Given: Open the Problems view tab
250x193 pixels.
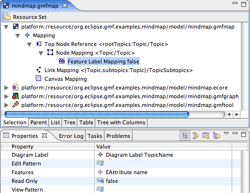Looking at the screenshot, I should coord(118,136).
